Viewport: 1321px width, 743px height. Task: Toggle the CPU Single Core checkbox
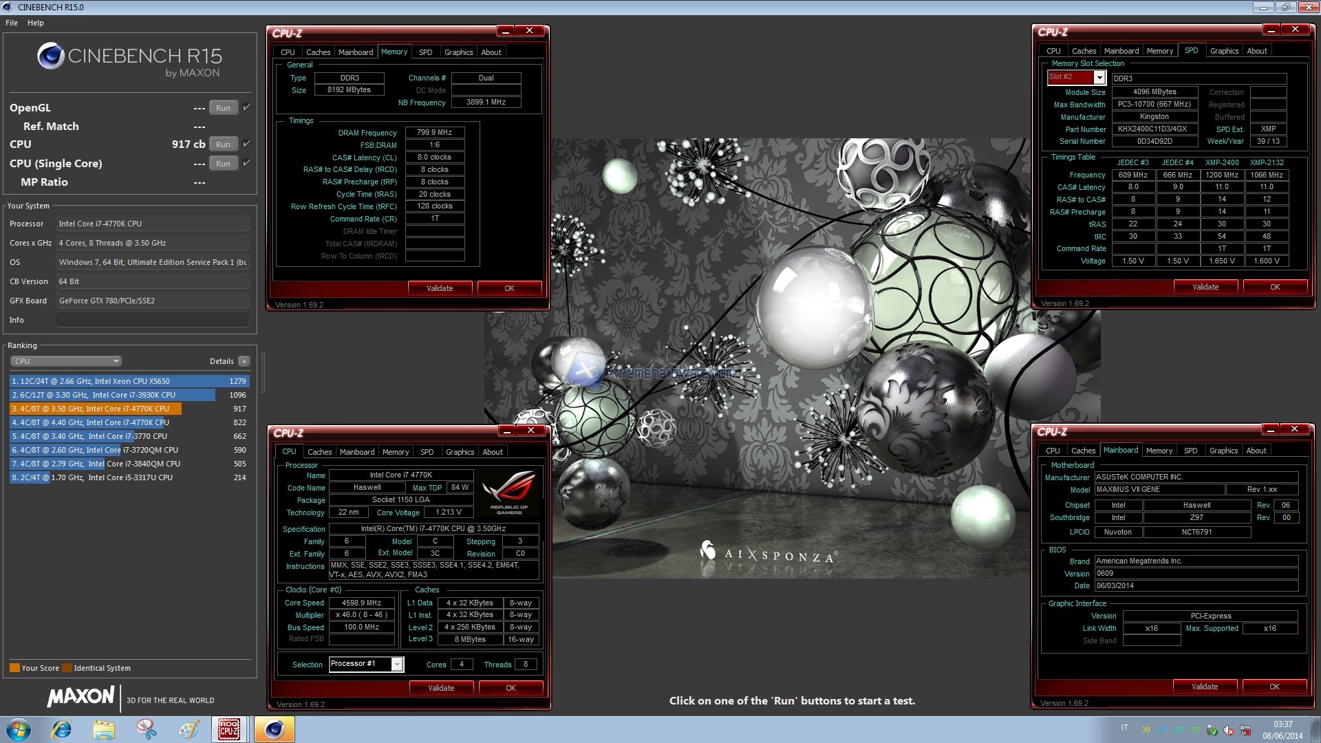(x=246, y=163)
